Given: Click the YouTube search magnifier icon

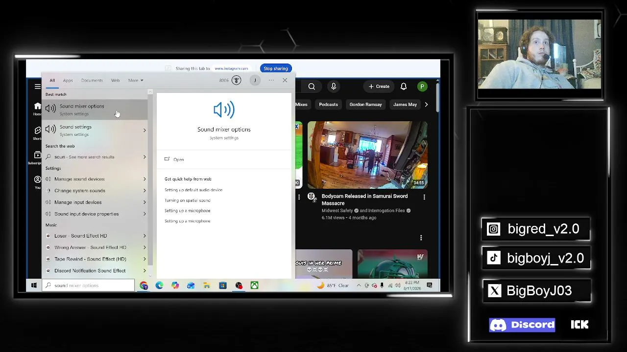Looking at the screenshot, I should [x=312, y=87].
